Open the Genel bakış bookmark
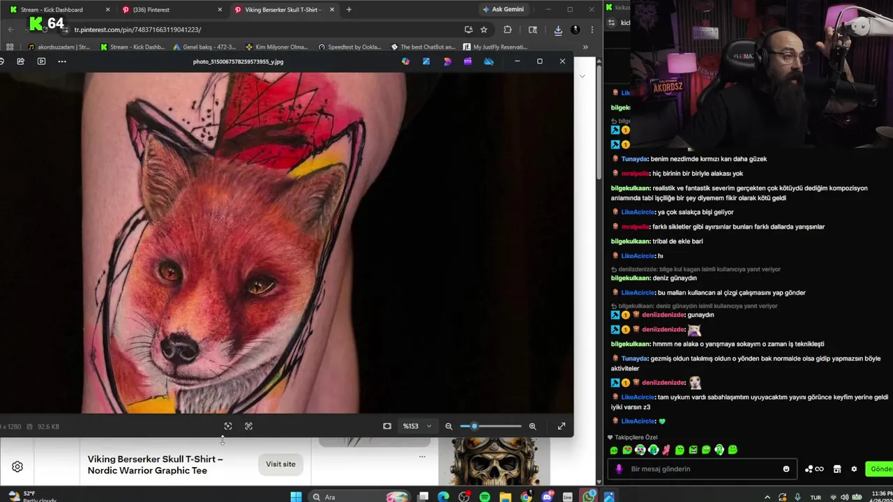Image resolution: width=893 pixels, height=502 pixels. [x=204, y=47]
